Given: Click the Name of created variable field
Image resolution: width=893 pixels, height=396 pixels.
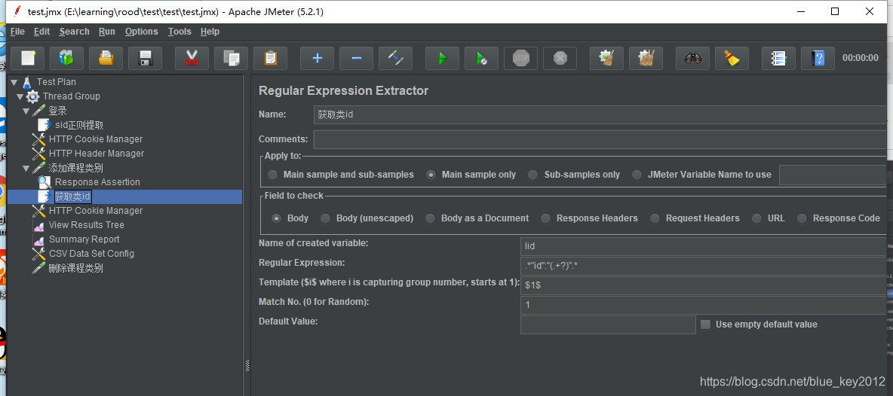Looking at the screenshot, I should [x=704, y=247].
